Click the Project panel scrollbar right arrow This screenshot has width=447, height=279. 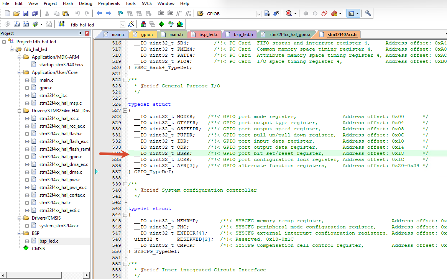point(87,275)
